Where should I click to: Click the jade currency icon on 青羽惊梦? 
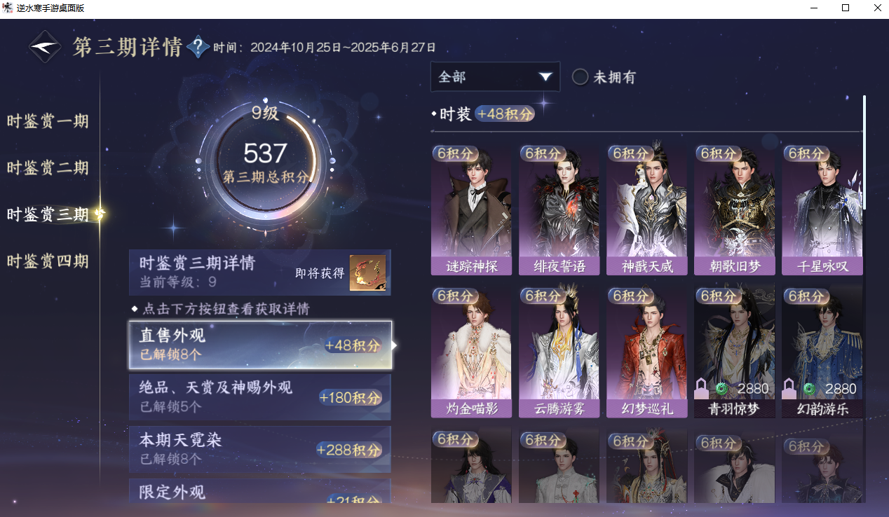tap(722, 389)
